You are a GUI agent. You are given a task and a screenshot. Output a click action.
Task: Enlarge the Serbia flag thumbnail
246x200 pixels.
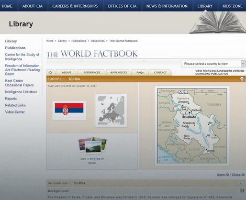[69, 110]
